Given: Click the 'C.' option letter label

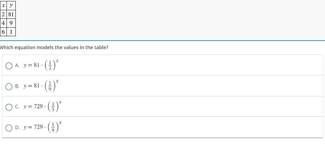Looking at the screenshot, I should tap(17, 107).
